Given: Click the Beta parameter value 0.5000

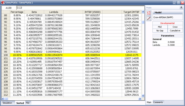Looking at the screenshot, I should coord(175,42).
